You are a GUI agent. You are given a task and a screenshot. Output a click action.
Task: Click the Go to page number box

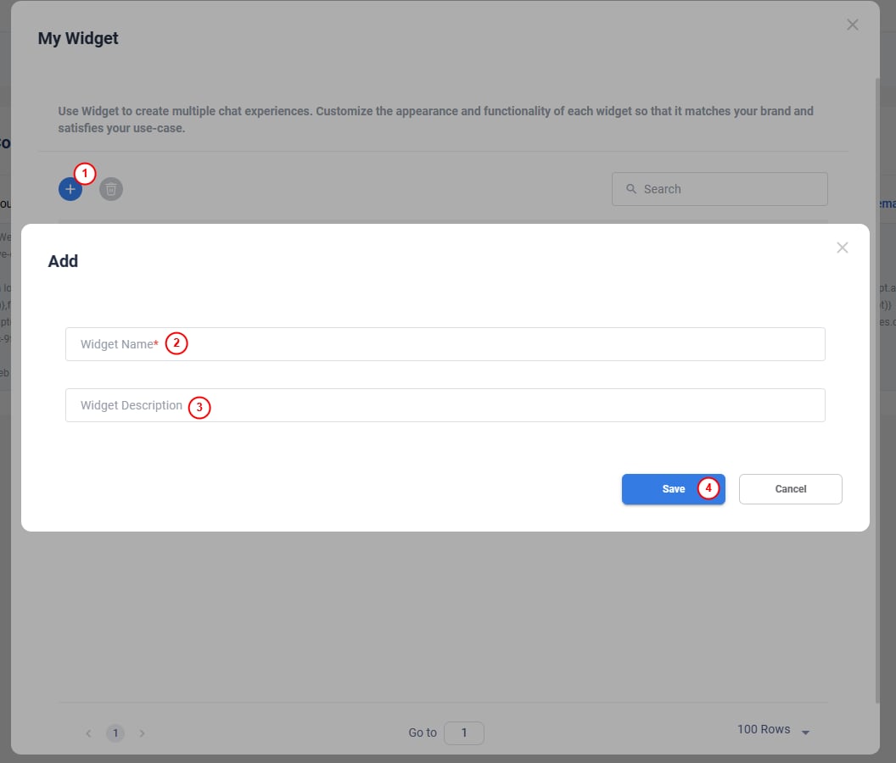464,733
